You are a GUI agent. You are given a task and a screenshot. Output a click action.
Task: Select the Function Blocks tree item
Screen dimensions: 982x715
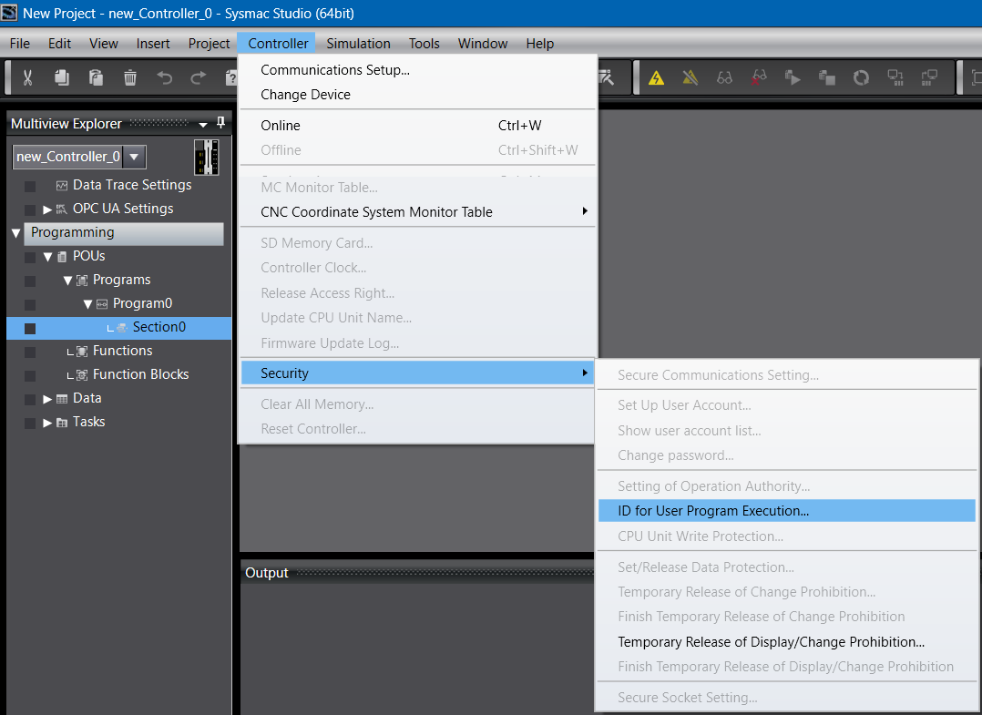140,374
